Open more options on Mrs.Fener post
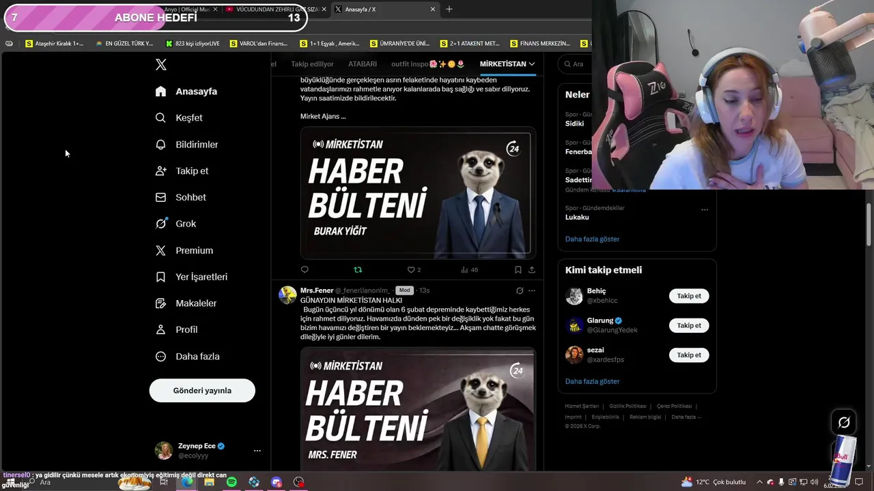This screenshot has width=874, height=491. pyautogui.click(x=532, y=291)
